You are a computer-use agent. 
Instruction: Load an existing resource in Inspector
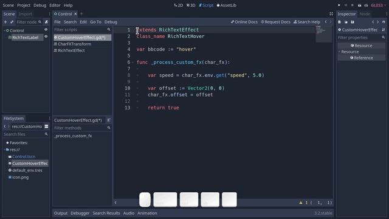(x=346, y=22)
